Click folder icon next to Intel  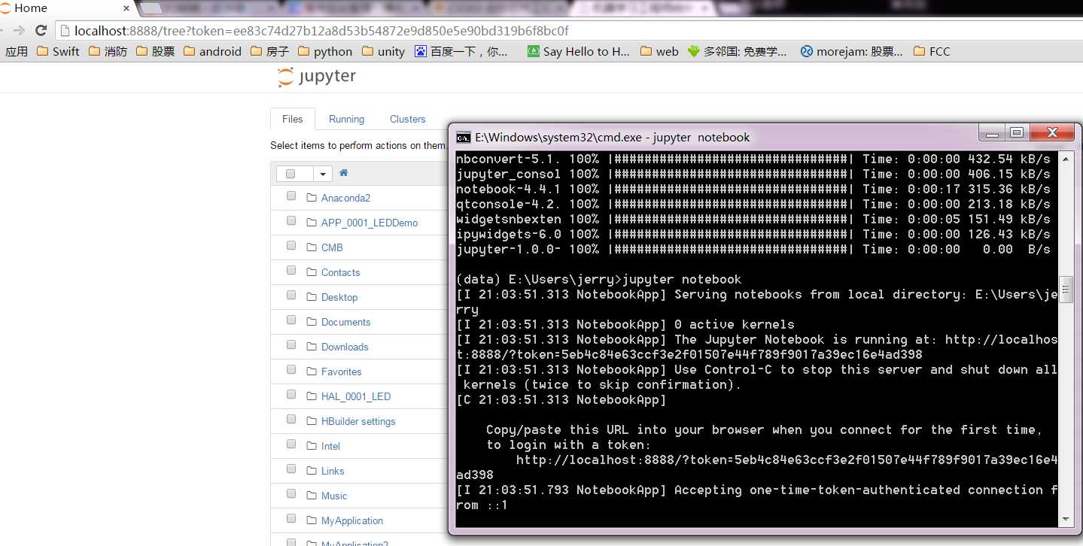point(312,446)
